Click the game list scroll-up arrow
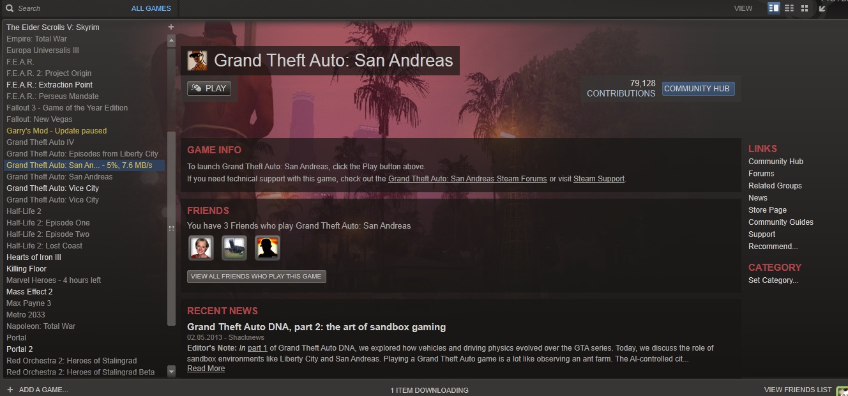848x396 pixels. 171,41
